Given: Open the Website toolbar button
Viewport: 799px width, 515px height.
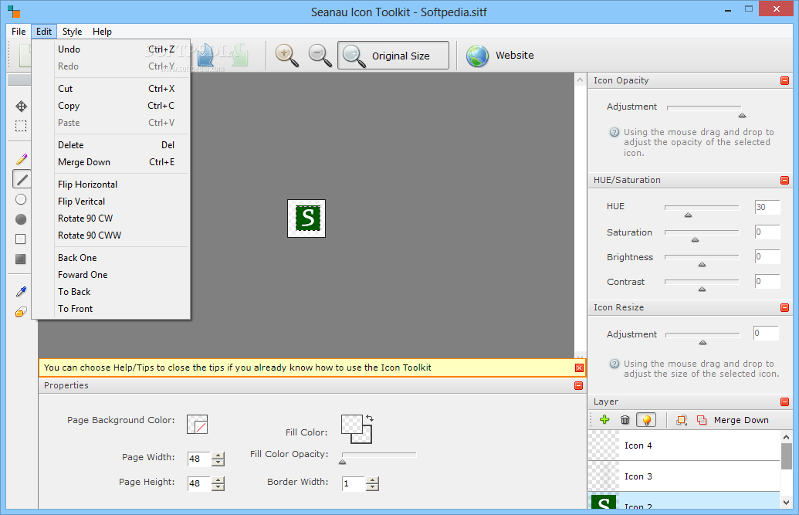Looking at the screenshot, I should [x=500, y=55].
